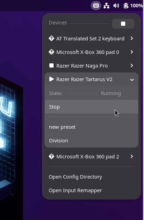Click the running play icon of Razer Tartarus V2

(x=51, y=79)
